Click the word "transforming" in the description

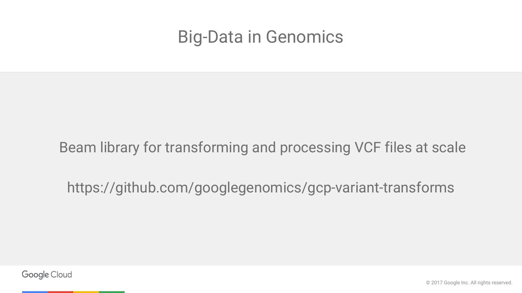click(x=206, y=148)
